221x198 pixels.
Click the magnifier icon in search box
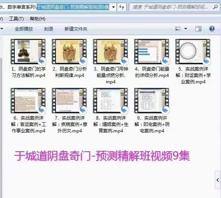pyautogui.click(x=215, y=7)
